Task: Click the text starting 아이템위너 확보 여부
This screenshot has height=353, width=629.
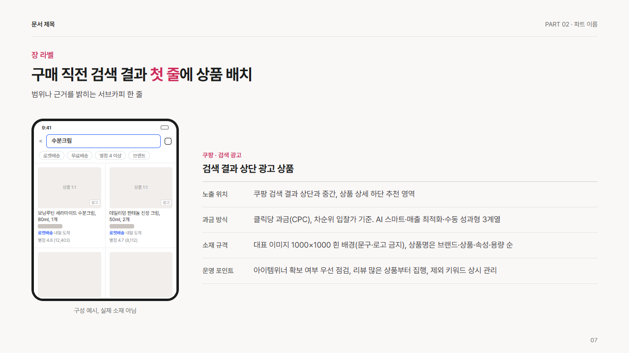Action: [375, 270]
